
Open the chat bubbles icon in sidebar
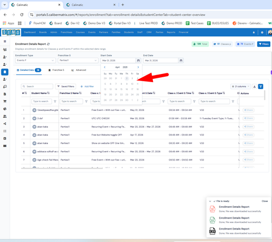click(x=5, y=86)
